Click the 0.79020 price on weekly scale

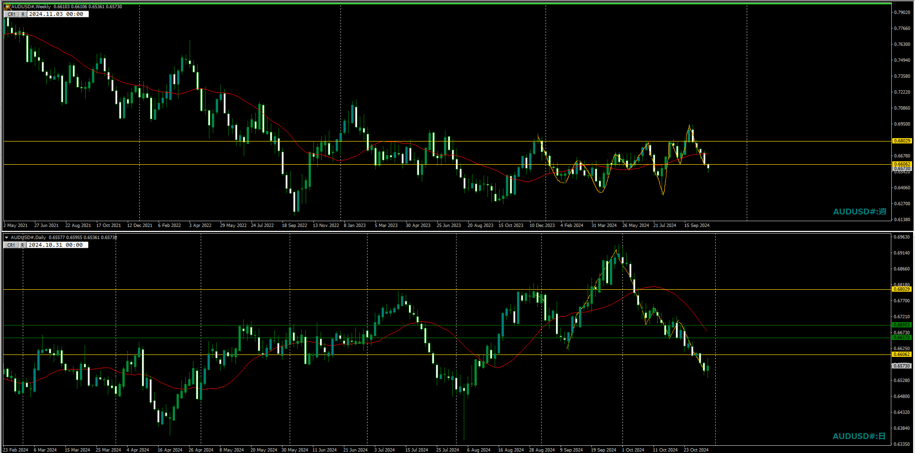pyautogui.click(x=902, y=13)
